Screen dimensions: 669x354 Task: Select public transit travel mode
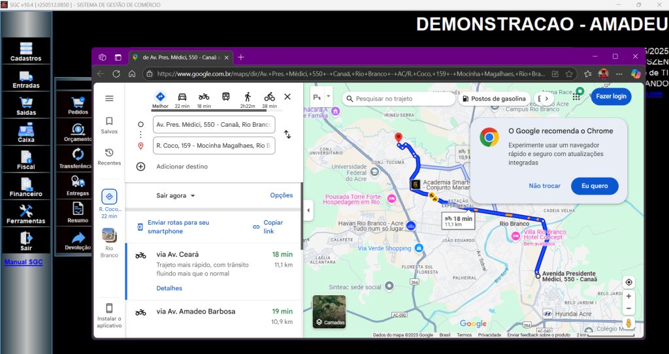(225, 97)
